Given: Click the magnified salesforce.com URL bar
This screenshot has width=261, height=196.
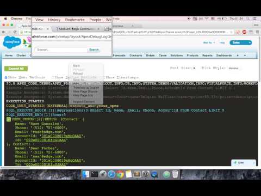Looking at the screenshot, I should point(72,36).
